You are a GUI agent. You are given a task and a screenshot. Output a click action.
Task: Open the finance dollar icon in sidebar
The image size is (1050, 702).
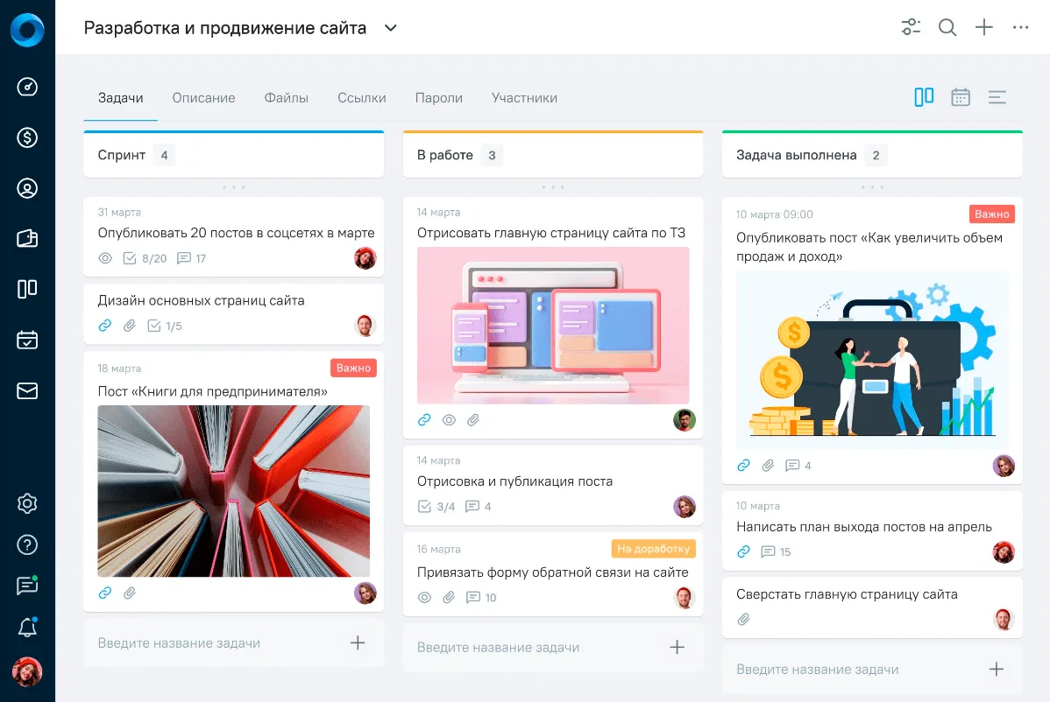[x=27, y=137]
